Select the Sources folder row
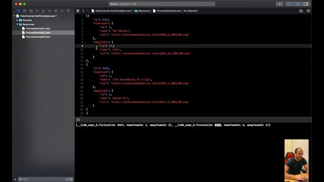This screenshot has height=182, width=324. click(44, 20)
